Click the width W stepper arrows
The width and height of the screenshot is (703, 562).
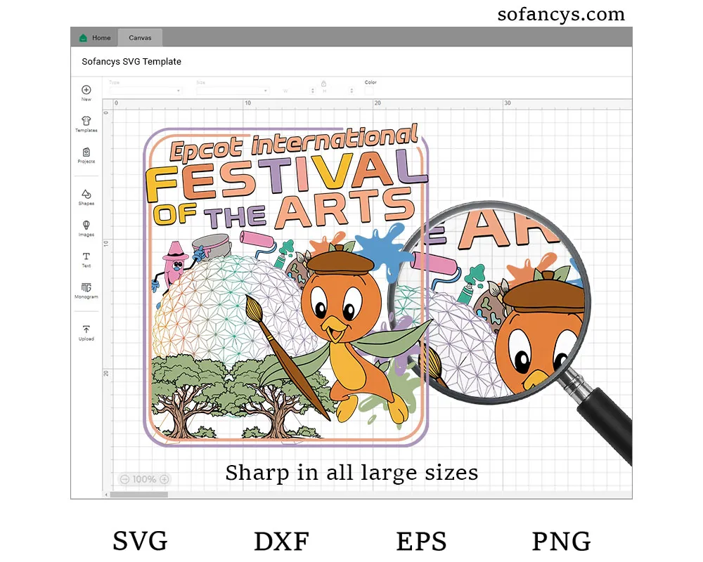point(311,91)
